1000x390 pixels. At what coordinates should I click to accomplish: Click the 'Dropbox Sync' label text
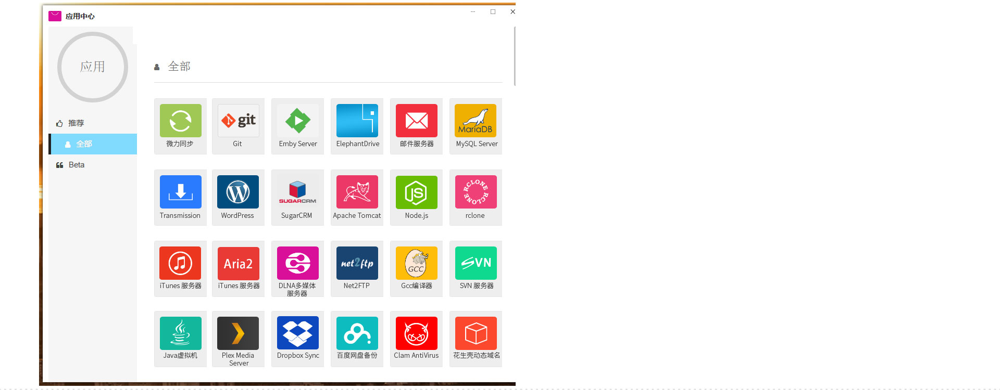point(298,356)
